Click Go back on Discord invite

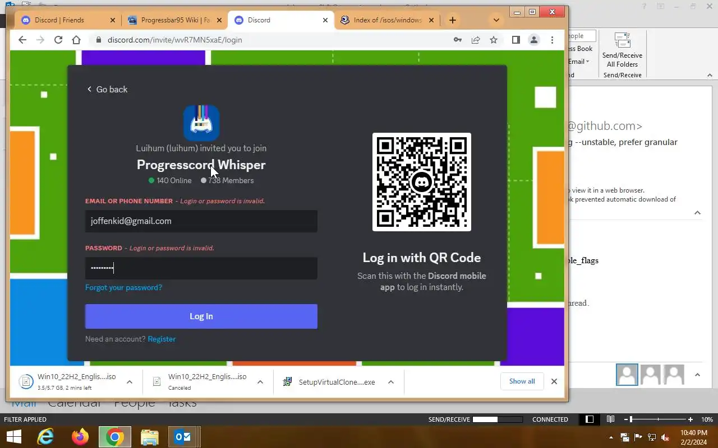pos(107,89)
